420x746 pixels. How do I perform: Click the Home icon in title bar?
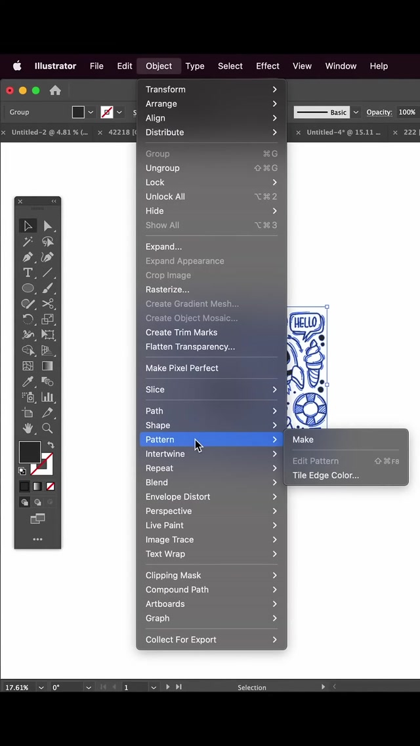click(x=55, y=90)
